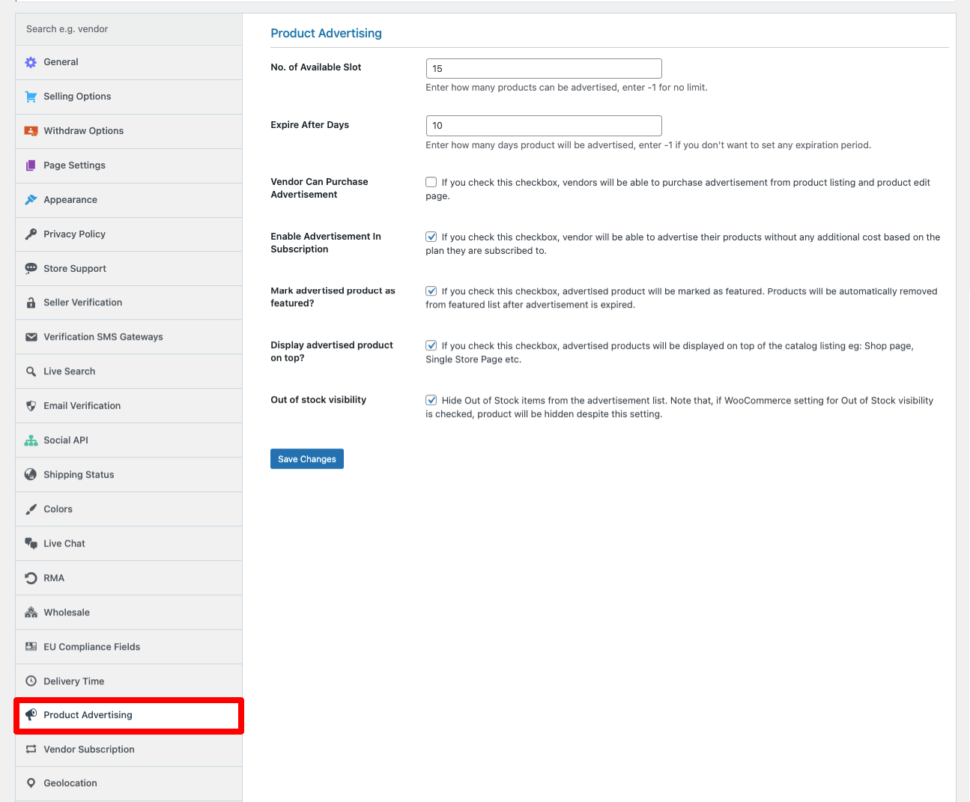Toggle Out of stock visibility checkbox
Viewport: 970px width, 802px height.
click(431, 400)
